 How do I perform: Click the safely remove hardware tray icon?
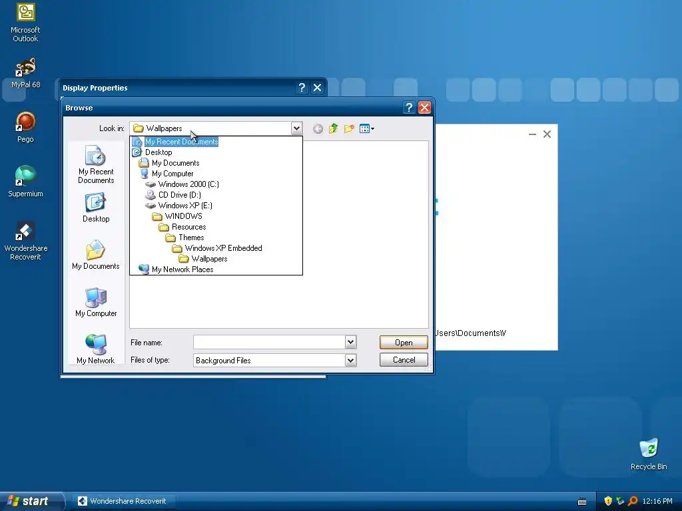pos(620,501)
